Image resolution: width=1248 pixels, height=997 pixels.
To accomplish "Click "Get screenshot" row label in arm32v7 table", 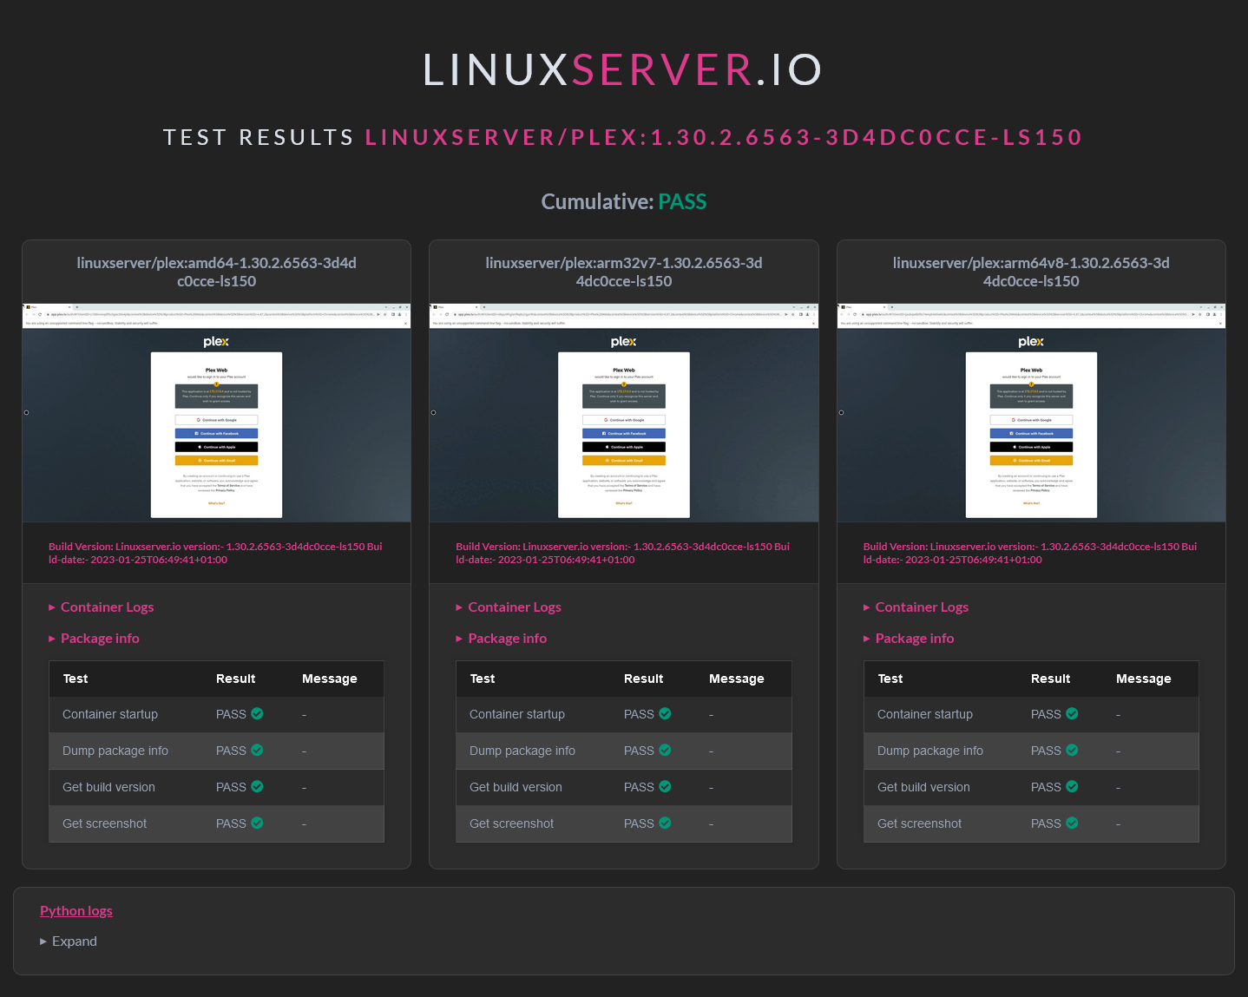I will coord(511,823).
